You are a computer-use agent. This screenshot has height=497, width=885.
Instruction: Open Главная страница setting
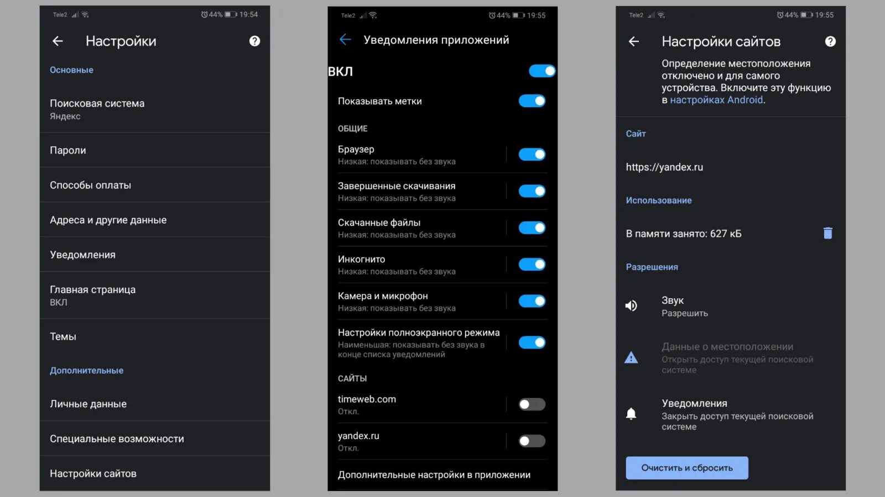point(155,295)
